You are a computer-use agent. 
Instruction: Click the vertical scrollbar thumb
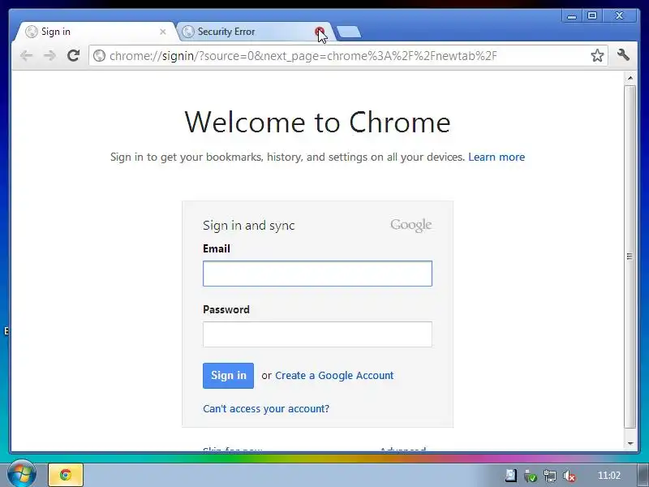[x=630, y=256]
